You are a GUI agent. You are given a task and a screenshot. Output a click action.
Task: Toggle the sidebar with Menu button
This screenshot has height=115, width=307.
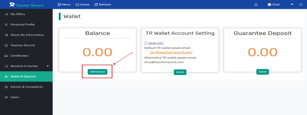(64, 5)
